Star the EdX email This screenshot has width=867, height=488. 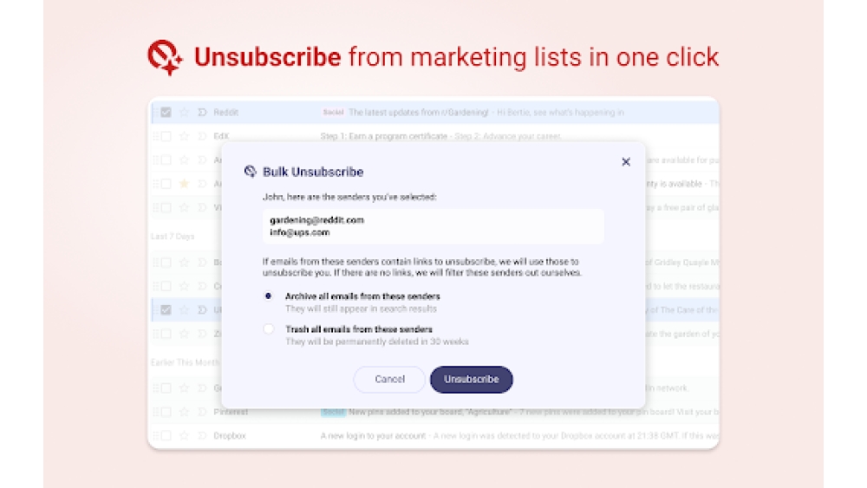(x=184, y=136)
